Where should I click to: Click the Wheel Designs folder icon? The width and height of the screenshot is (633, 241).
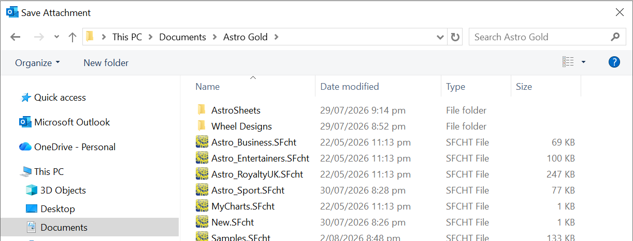pos(202,126)
